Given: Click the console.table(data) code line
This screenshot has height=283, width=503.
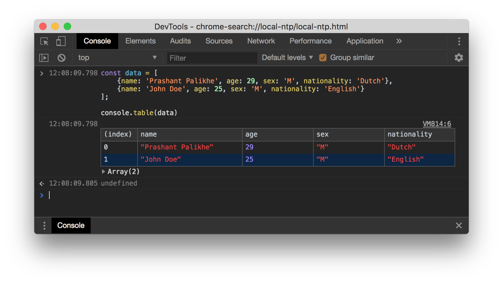Looking at the screenshot, I should pyautogui.click(x=139, y=113).
